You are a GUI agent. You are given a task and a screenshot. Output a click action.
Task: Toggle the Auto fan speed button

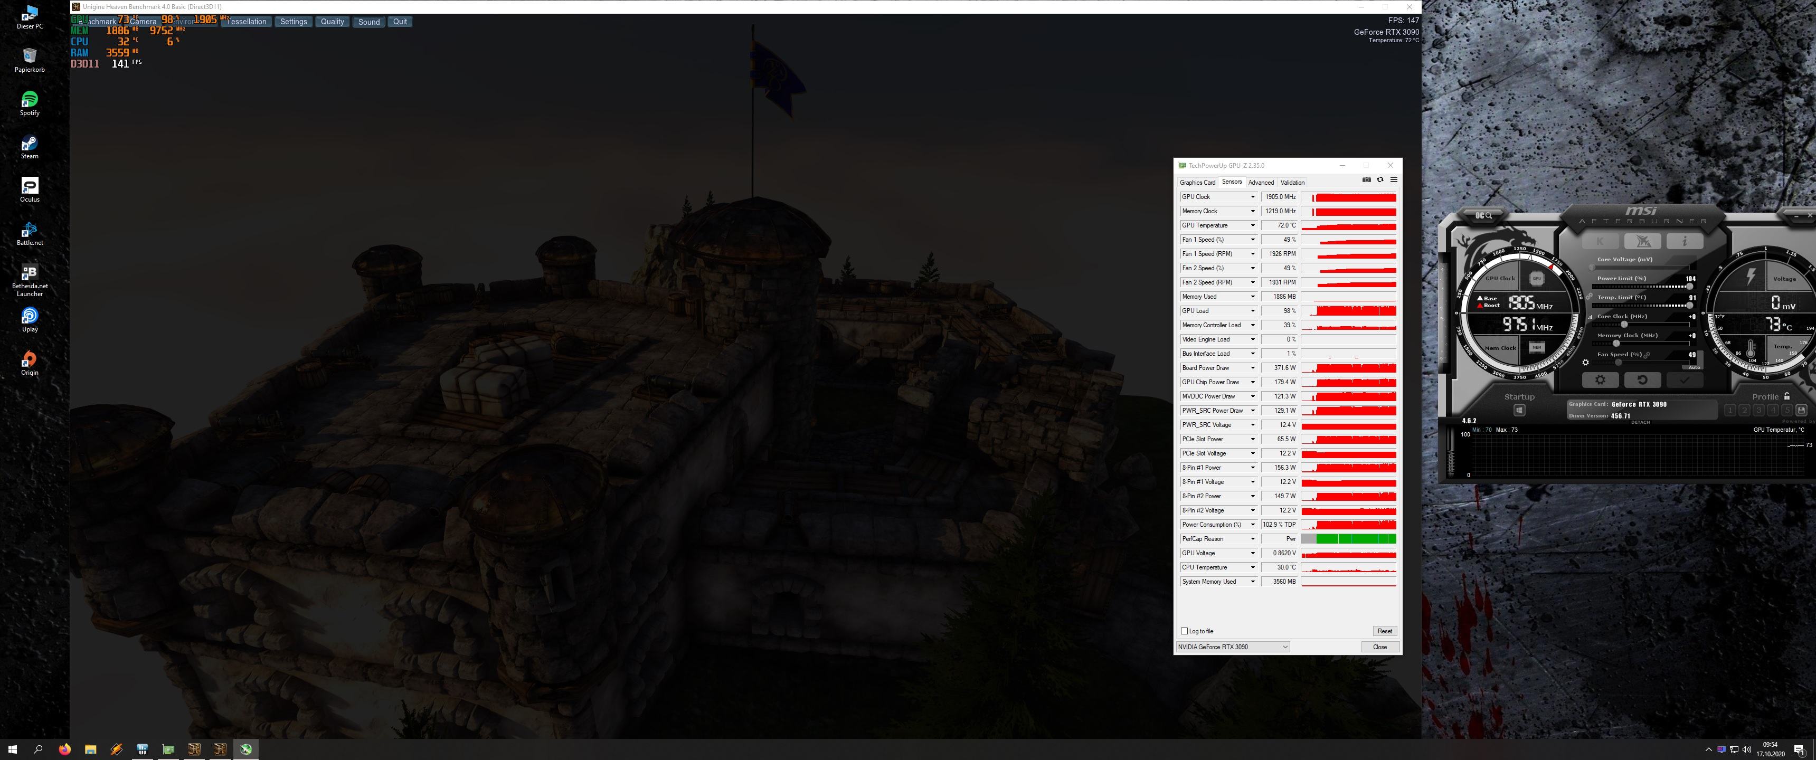point(1694,367)
